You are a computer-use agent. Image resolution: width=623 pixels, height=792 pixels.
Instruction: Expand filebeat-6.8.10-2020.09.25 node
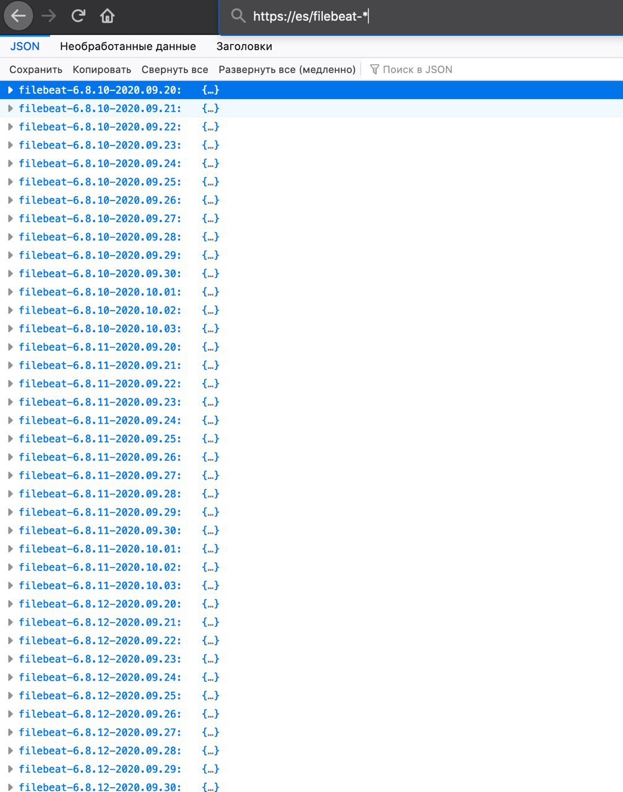11,182
